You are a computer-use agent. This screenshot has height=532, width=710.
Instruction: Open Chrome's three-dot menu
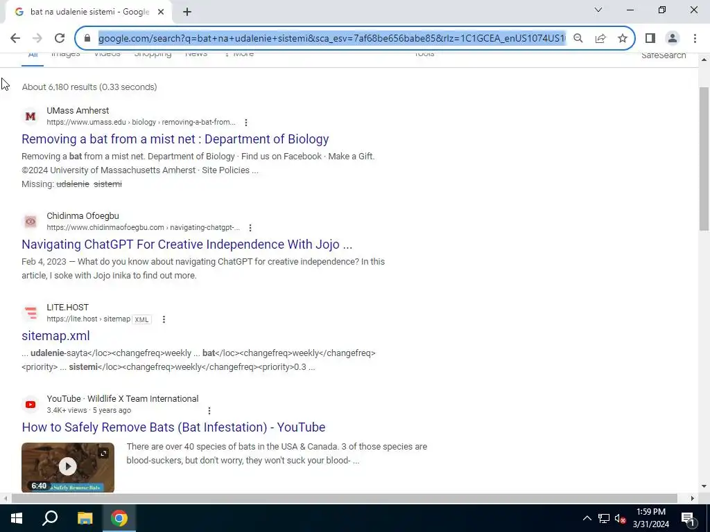pyautogui.click(x=695, y=39)
